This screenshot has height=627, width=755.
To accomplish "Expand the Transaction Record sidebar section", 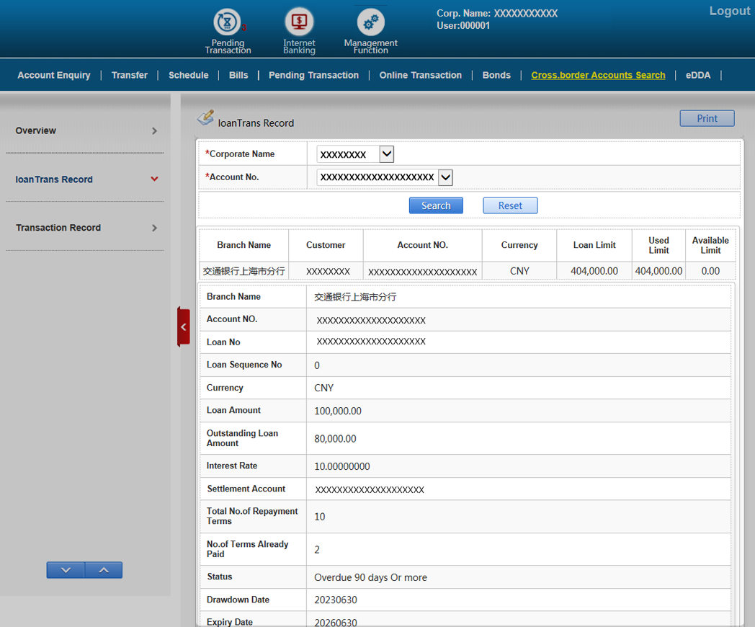I will coord(155,228).
